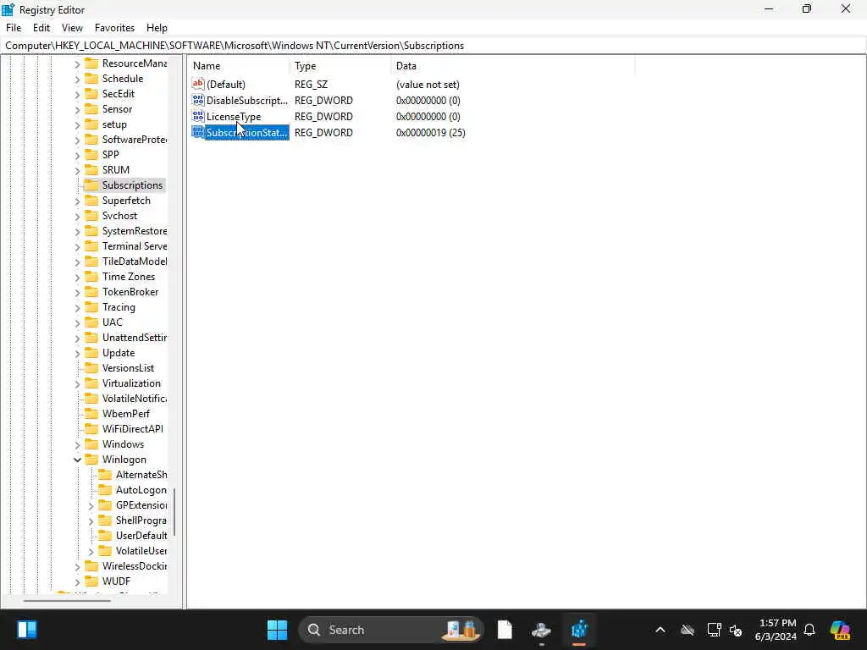Click the SubscriptionStat... DWORD icon
The width and height of the screenshot is (867, 650).
[198, 132]
